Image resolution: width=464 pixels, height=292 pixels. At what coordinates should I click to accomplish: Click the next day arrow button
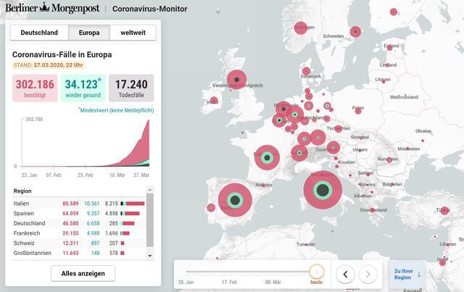368,275
